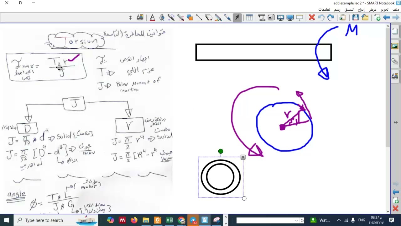
Task: Open the Attachments paperclip tab
Action: point(395,61)
